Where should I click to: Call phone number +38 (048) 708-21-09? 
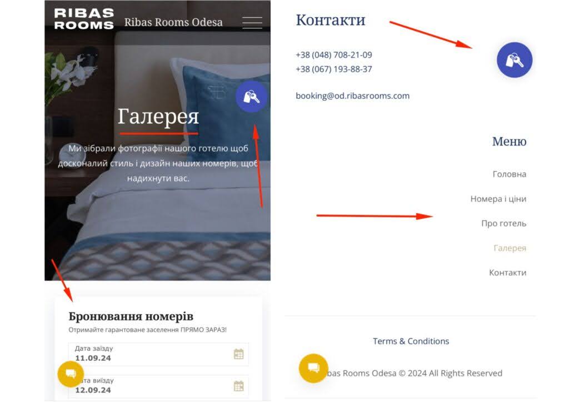click(334, 55)
